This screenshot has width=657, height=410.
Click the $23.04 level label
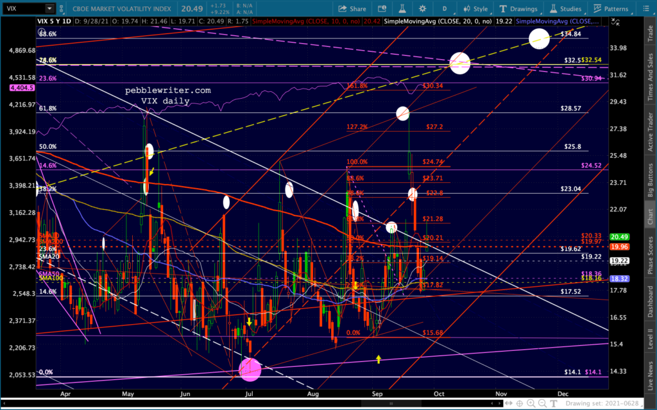point(570,189)
